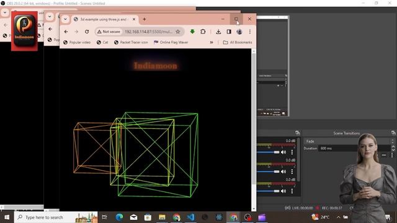Reload the three.js example page
This screenshot has height=223, width=397.
(87, 32)
